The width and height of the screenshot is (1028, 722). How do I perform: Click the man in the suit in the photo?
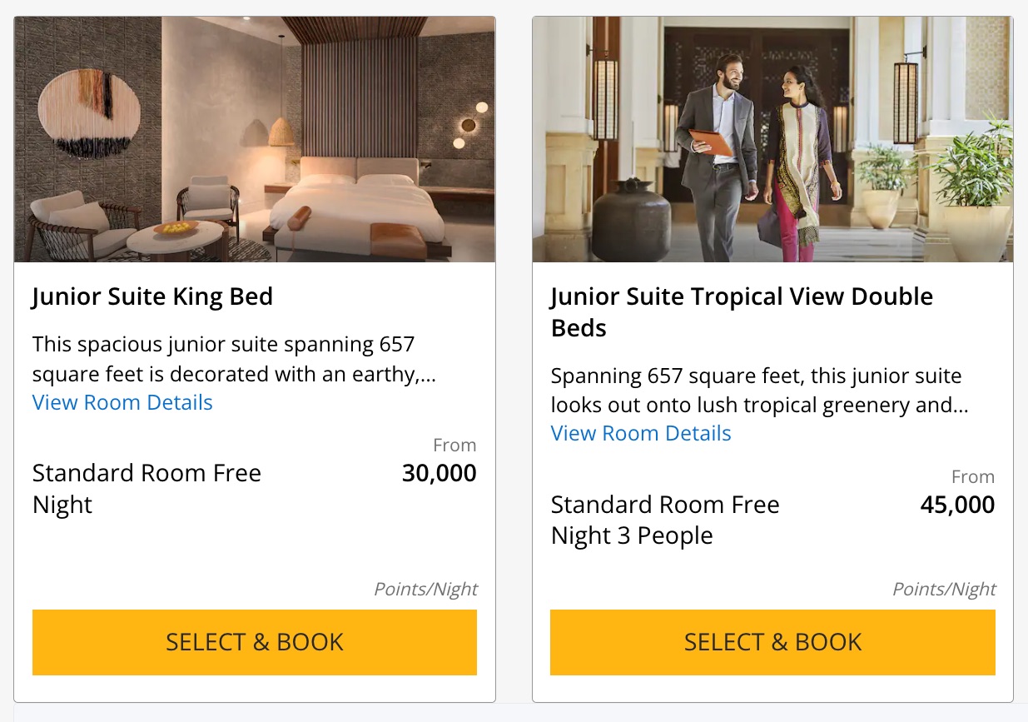[x=718, y=150]
